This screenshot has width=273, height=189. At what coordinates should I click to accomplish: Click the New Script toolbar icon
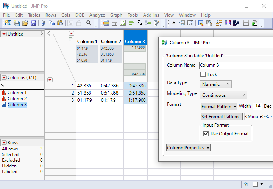point(17,23)
